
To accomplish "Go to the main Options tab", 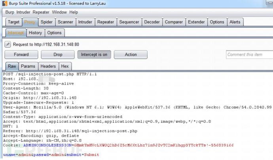I will pos(217,22).
